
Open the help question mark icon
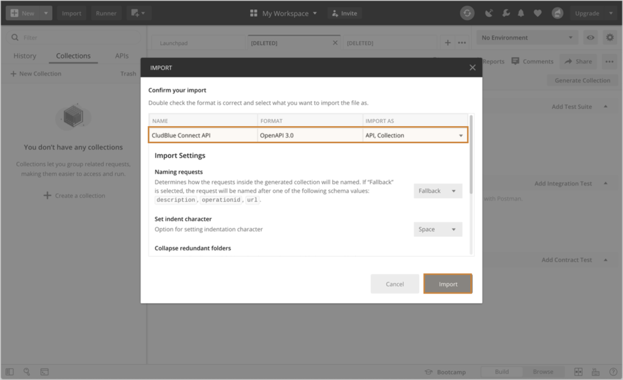click(613, 371)
